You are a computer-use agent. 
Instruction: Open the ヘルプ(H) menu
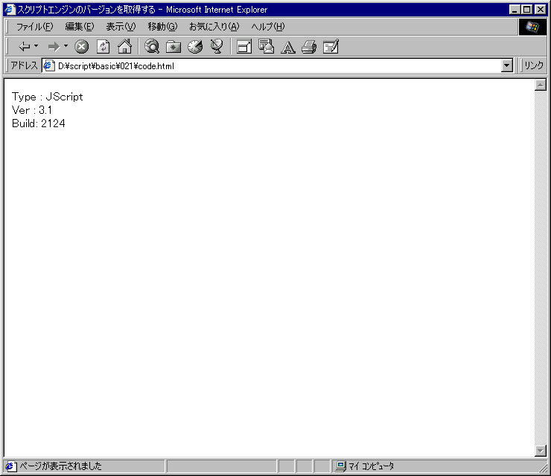point(268,27)
